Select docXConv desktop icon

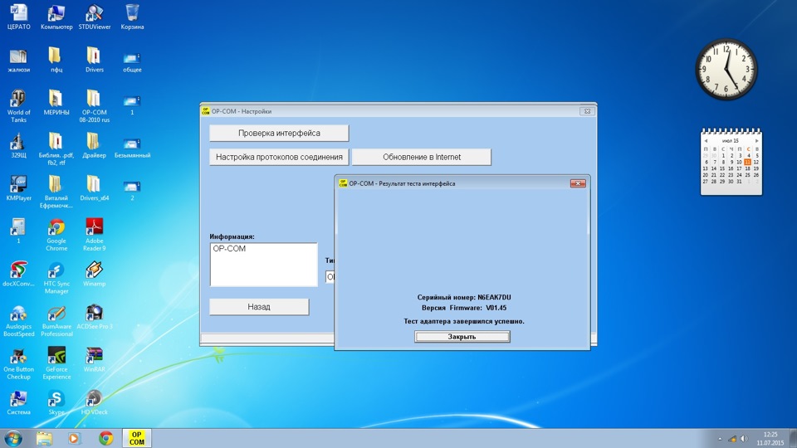(x=18, y=275)
